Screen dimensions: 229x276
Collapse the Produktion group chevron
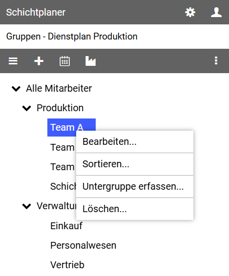tap(27, 108)
